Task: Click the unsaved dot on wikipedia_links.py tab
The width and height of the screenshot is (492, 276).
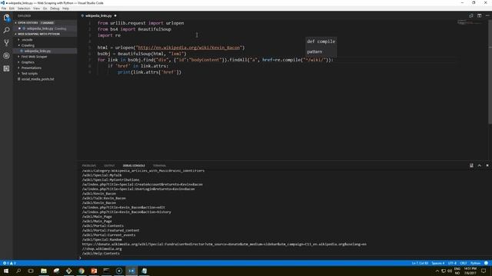Action: pyautogui.click(x=115, y=15)
